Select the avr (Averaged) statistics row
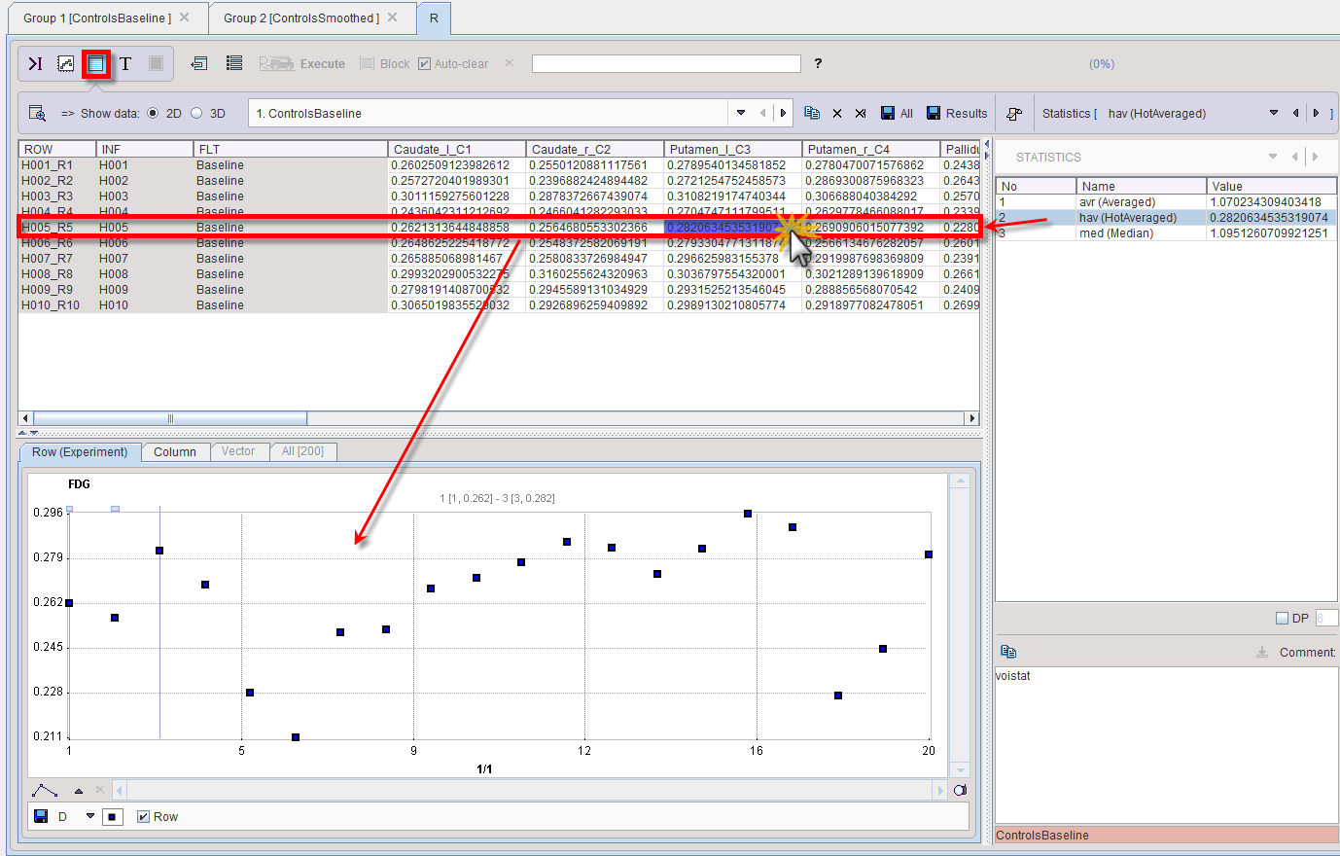 pos(1167,201)
